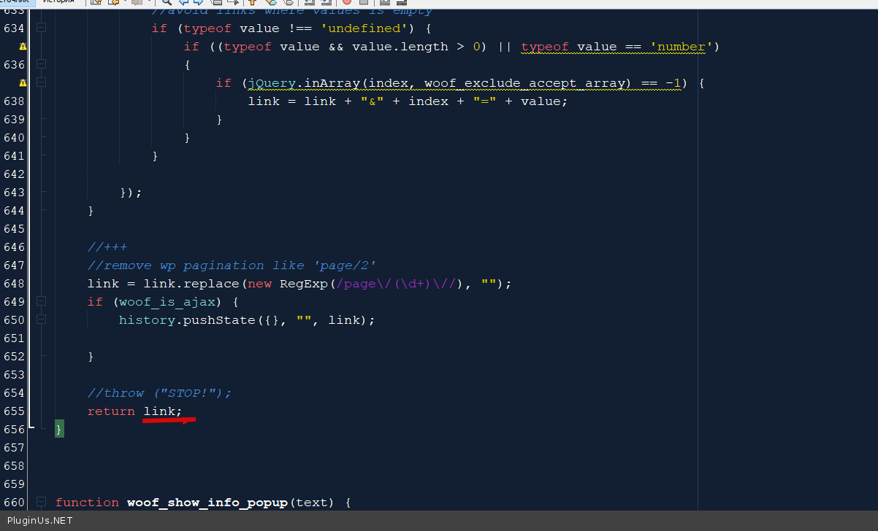This screenshot has height=531, width=878.
Task: Collapse the code fold at line 634
Action: point(41,28)
